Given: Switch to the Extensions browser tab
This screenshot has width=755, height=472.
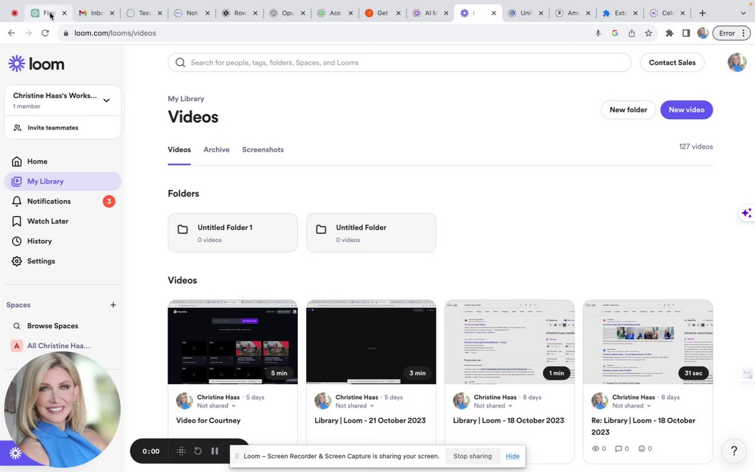Looking at the screenshot, I should (x=619, y=13).
